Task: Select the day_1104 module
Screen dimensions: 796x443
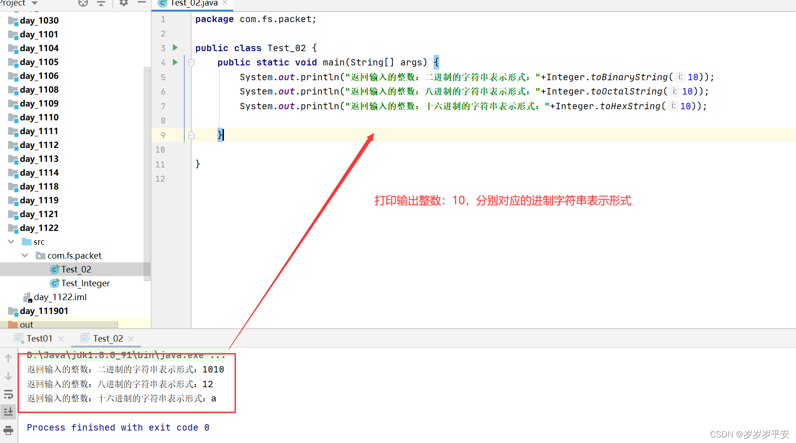Action: pyautogui.click(x=39, y=48)
